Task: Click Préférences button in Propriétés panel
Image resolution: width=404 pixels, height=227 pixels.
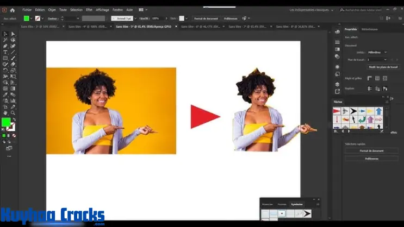Action: click(371, 159)
